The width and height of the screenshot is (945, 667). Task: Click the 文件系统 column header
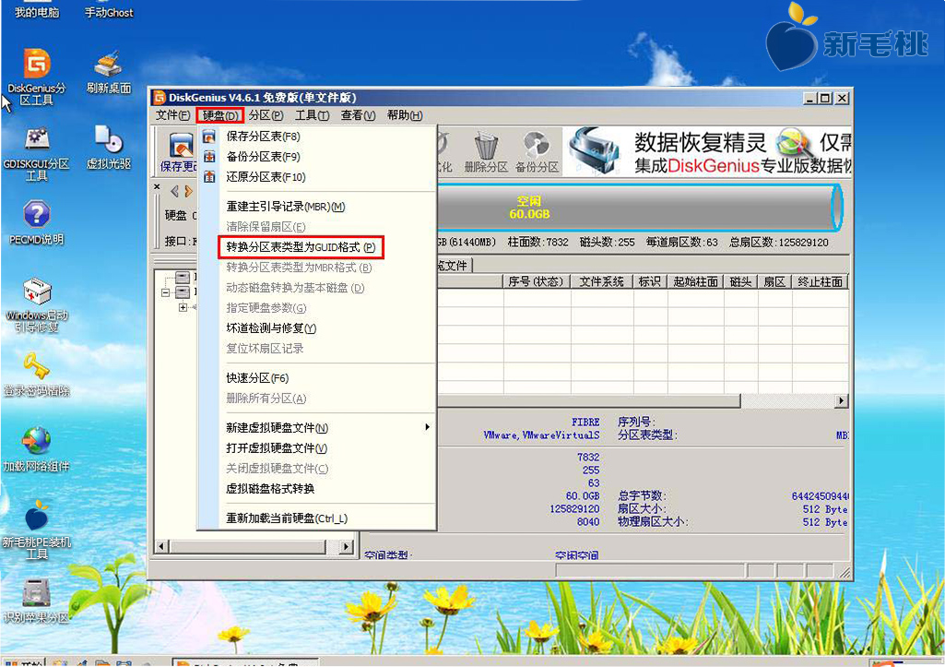pos(601,281)
